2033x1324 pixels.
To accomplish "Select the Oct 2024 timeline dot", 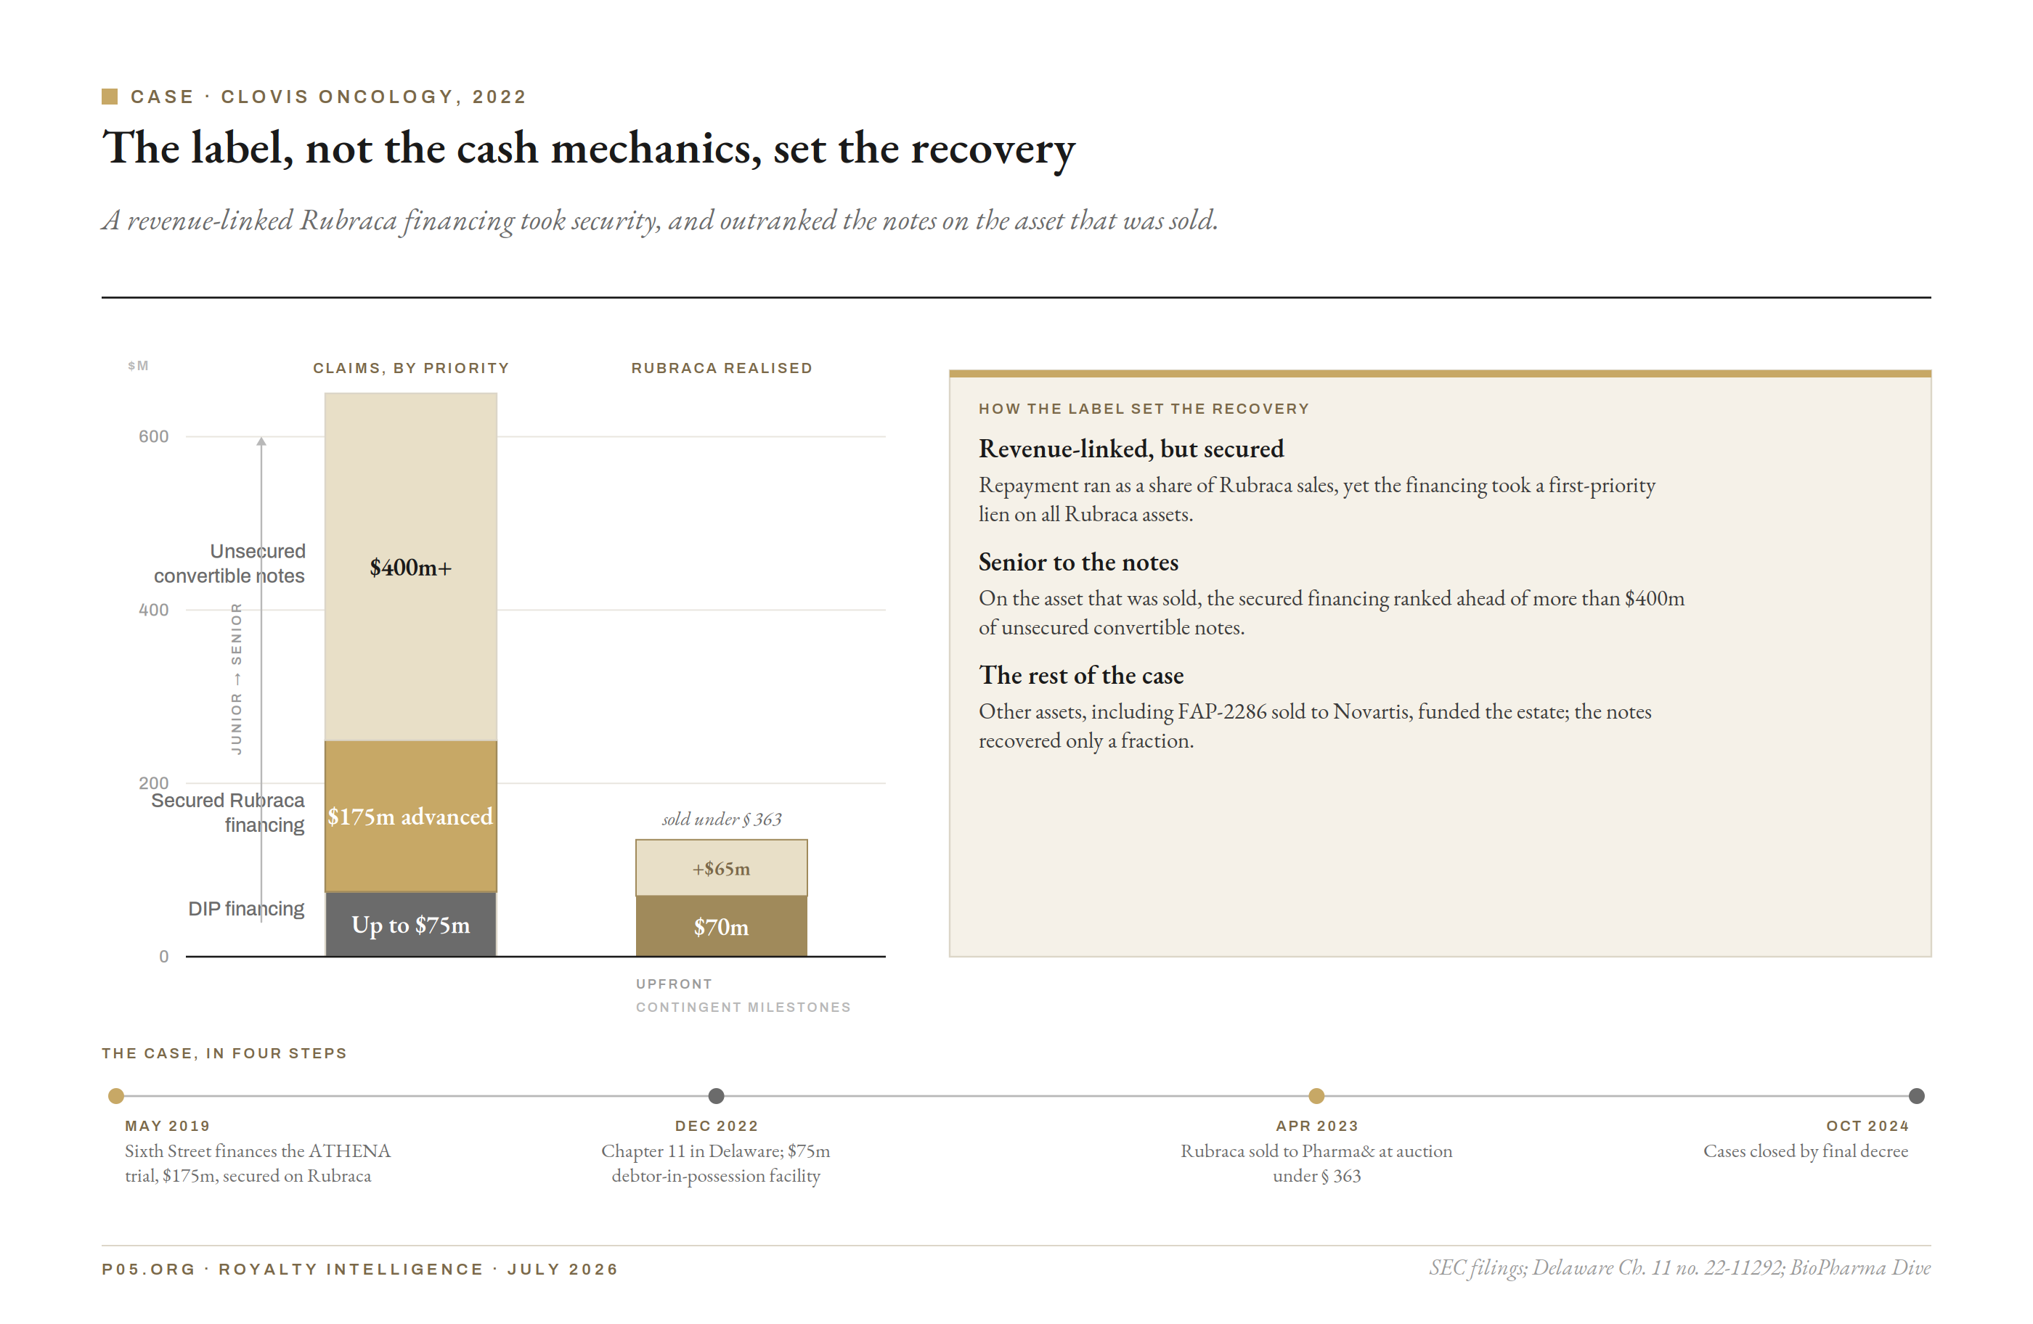I will 1917,1096.
